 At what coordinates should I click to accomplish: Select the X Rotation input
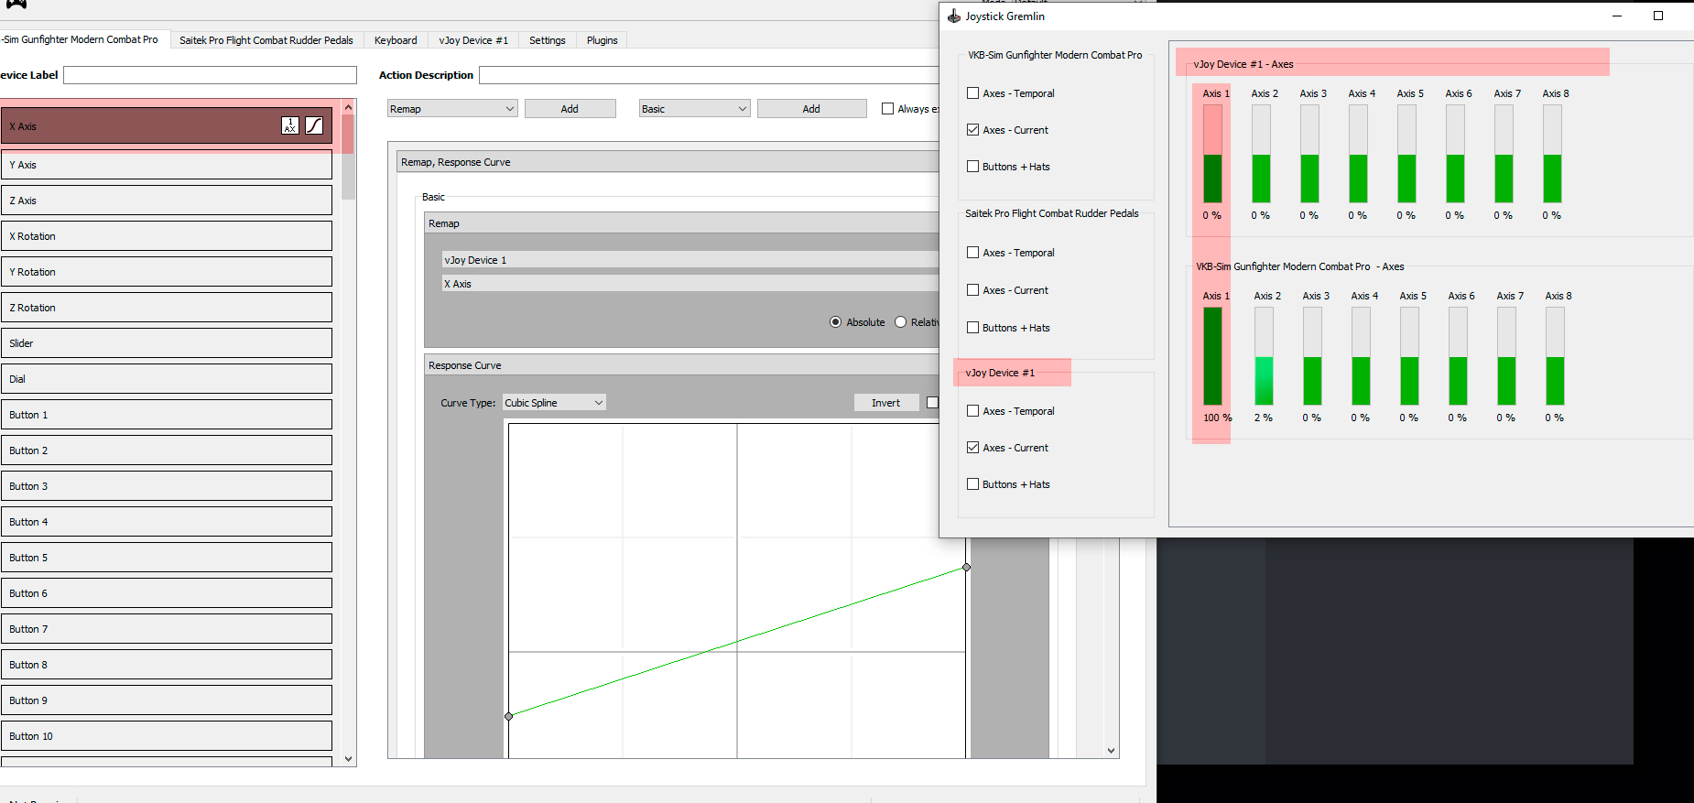166,236
